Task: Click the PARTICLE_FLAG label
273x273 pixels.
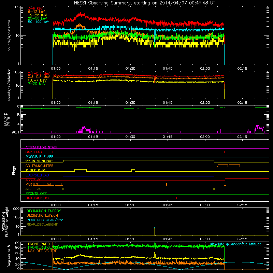Action: click(38, 184)
